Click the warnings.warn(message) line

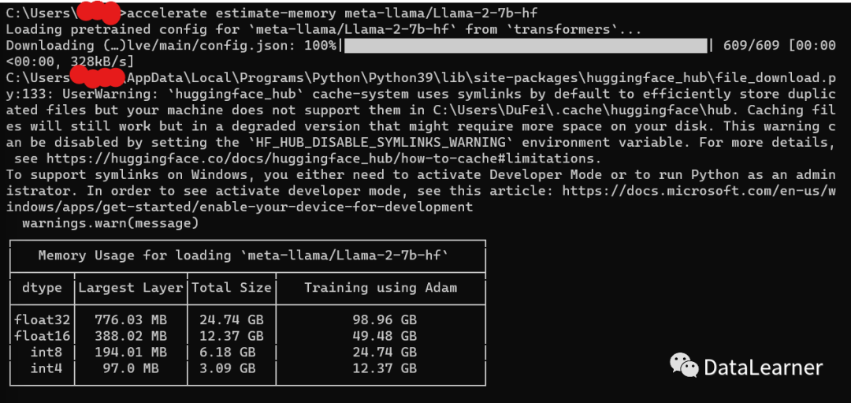pyautogui.click(x=111, y=223)
